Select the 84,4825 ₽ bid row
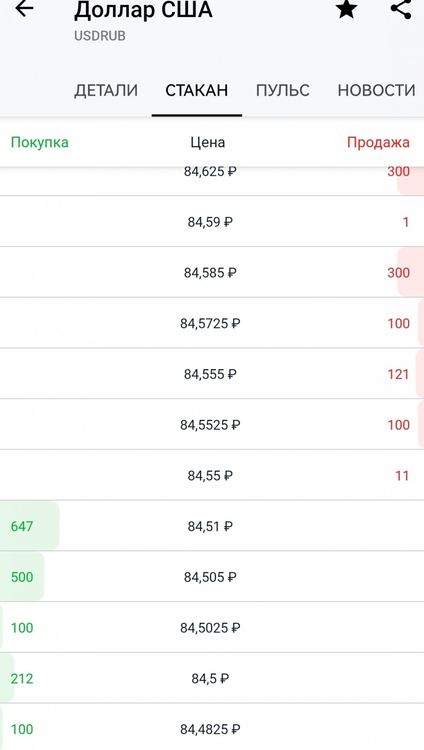 pyautogui.click(x=212, y=727)
